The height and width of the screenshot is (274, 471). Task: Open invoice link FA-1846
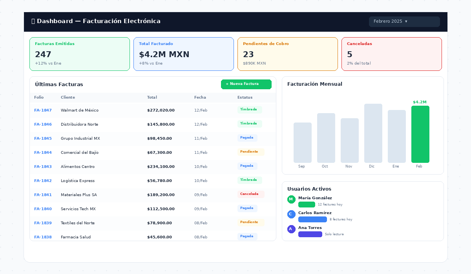(x=43, y=124)
